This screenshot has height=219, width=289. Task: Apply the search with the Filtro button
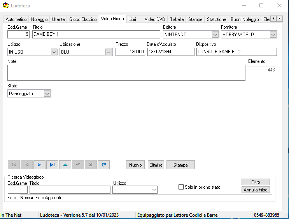(256, 182)
